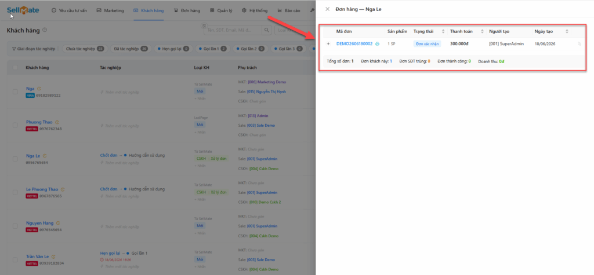Tick the checkbox for customer Nga Le
This screenshot has height=275, width=594.
[15, 159]
